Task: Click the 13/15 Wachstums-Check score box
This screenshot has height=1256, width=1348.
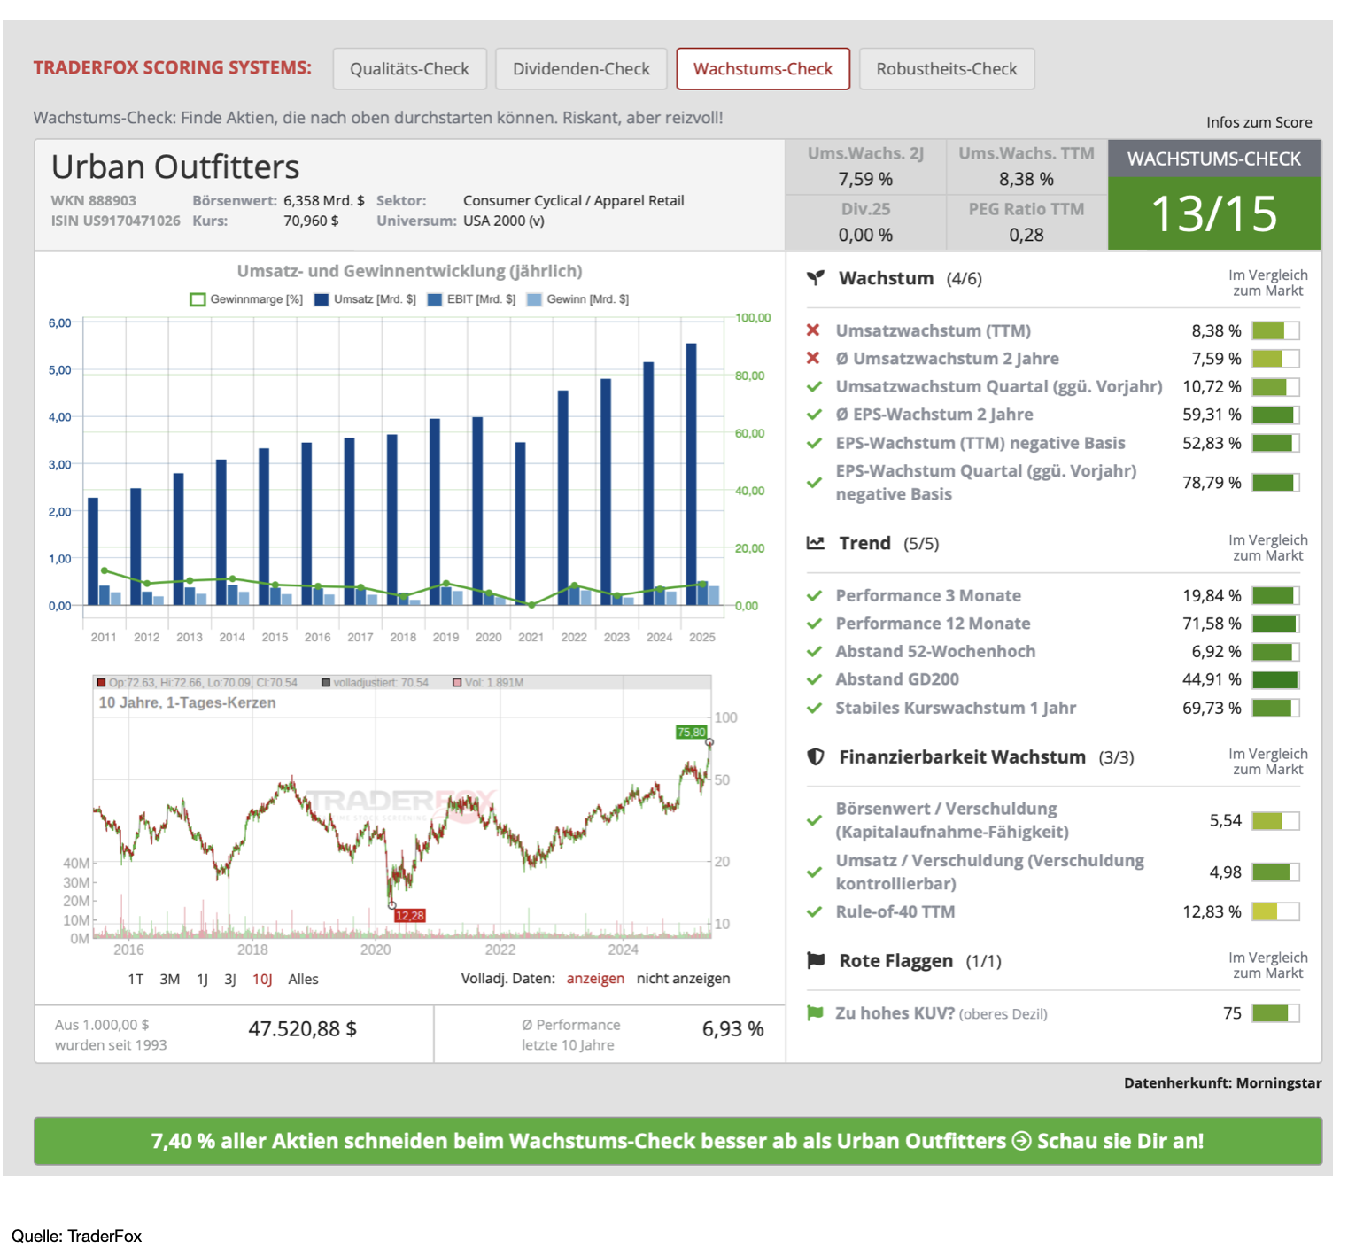Action: tap(1213, 213)
